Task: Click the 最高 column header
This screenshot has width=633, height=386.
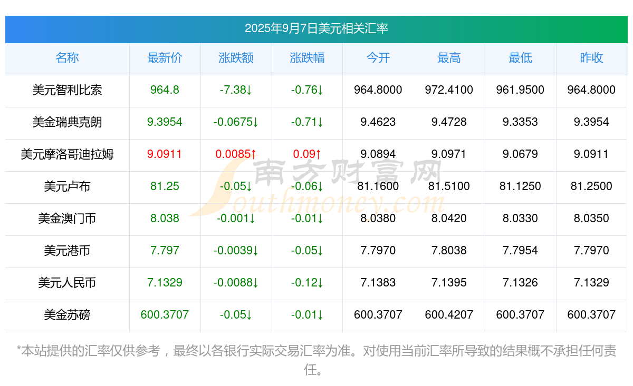Action: click(x=449, y=58)
